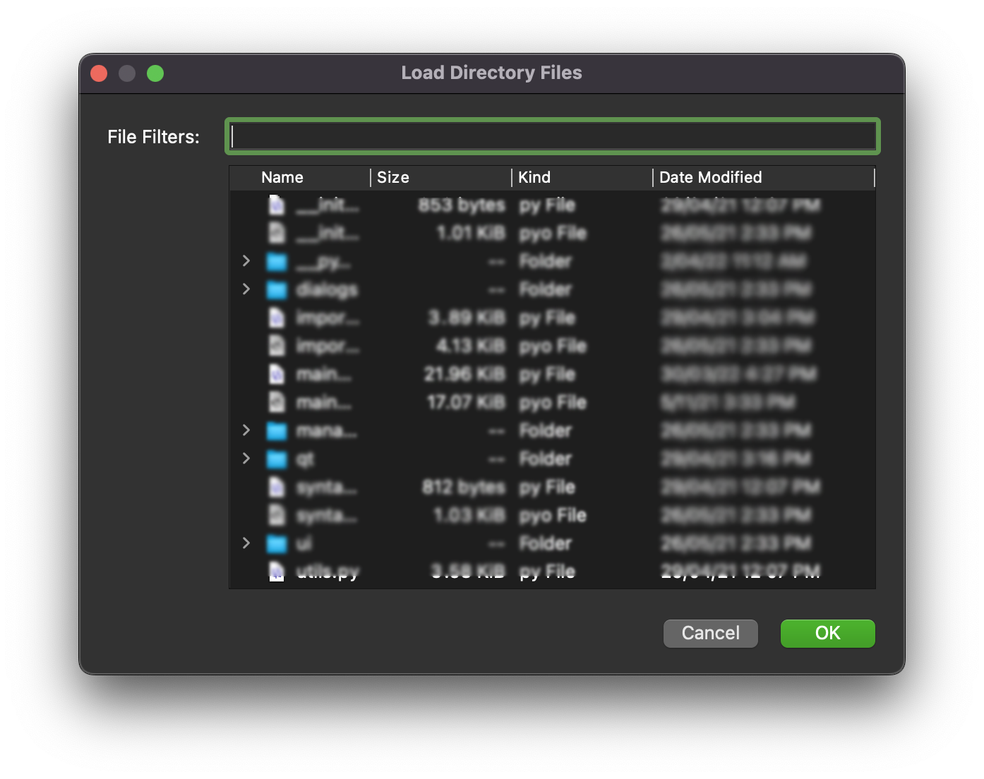Screen dimensions: 984x779
Task: Click the file icon of the 812 bytes synta... py file
Action: tap(277, 487)
